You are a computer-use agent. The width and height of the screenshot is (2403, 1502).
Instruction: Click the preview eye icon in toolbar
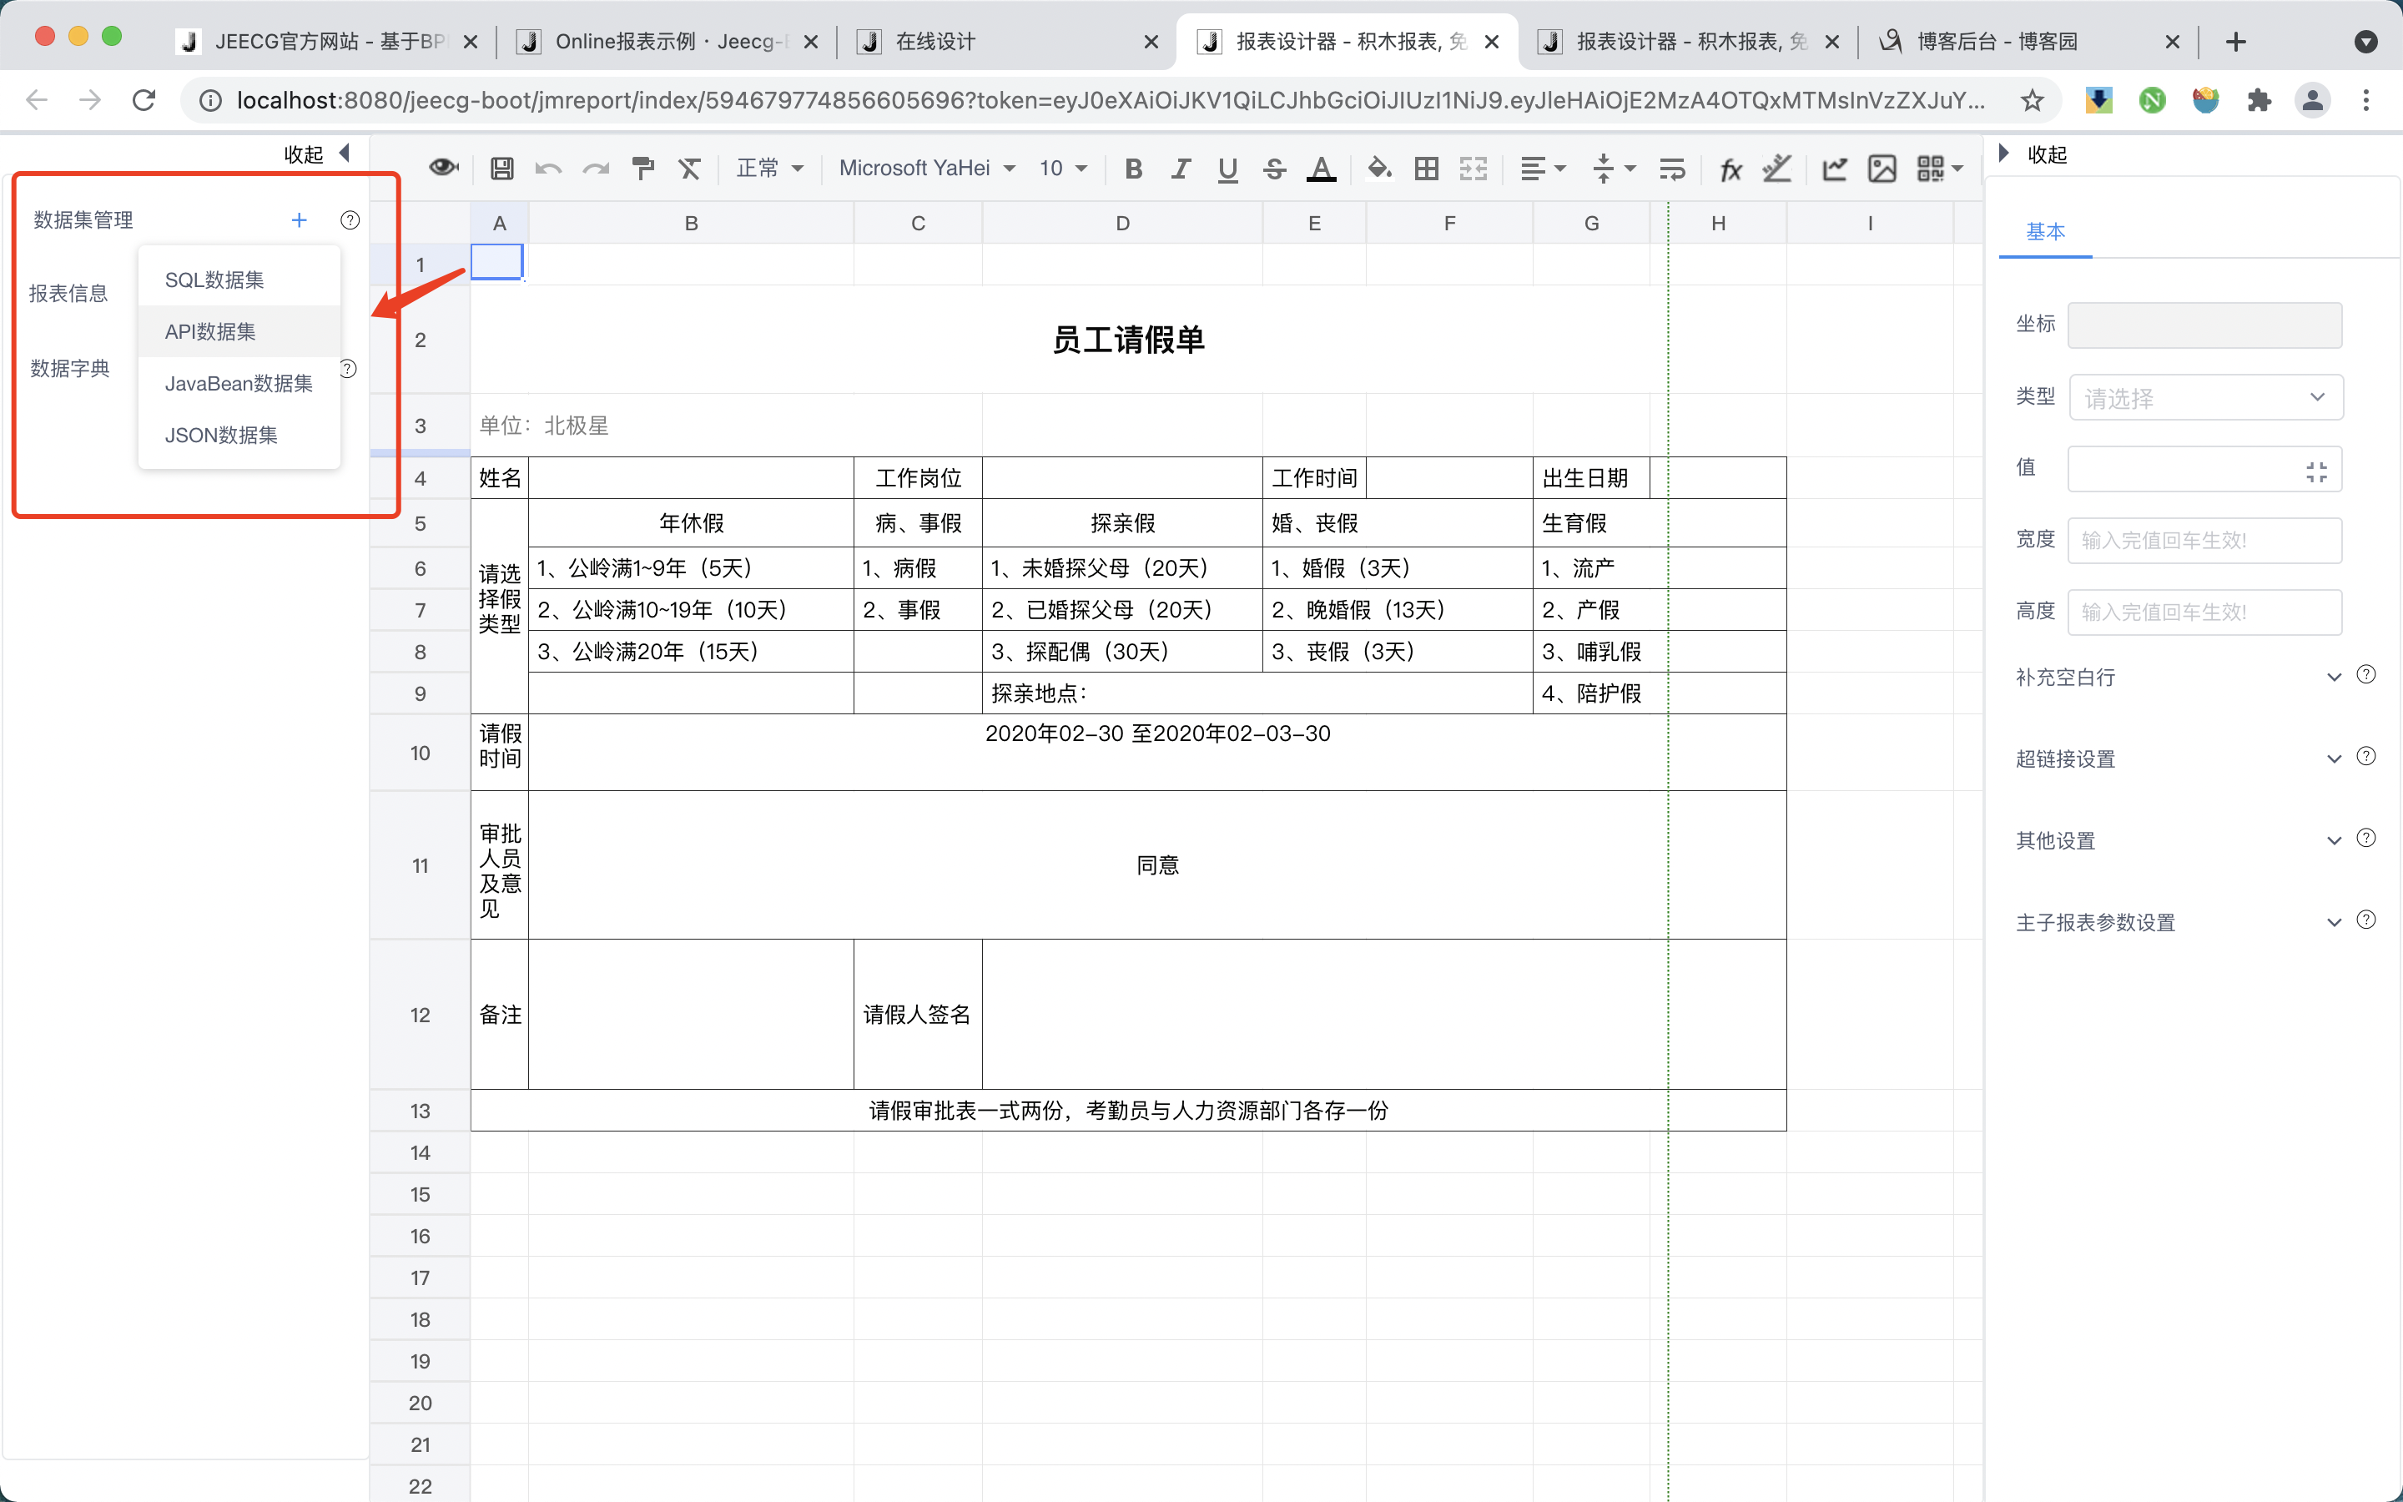point(443,168)
